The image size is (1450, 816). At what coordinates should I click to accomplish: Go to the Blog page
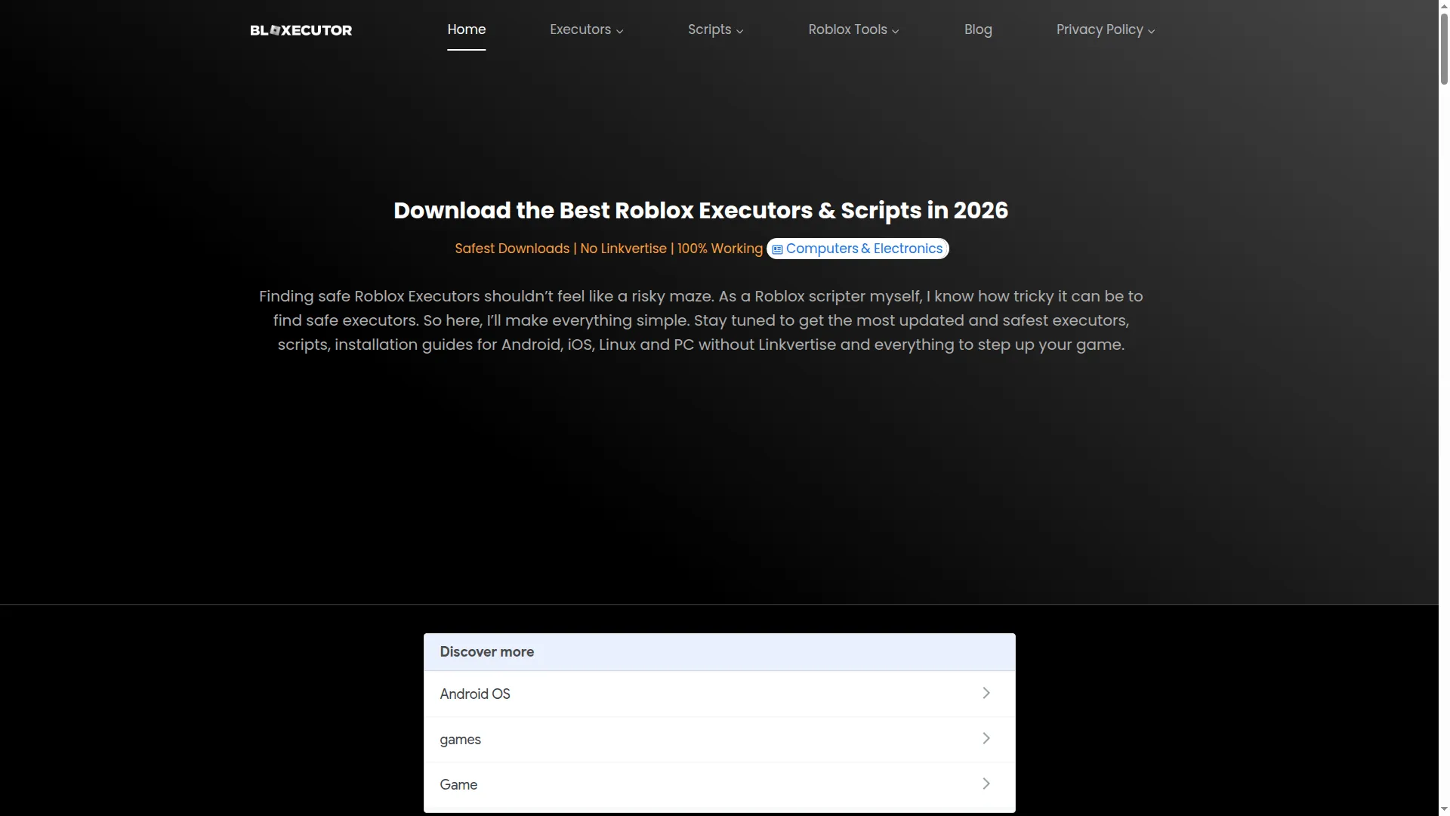tap(978, 29)
